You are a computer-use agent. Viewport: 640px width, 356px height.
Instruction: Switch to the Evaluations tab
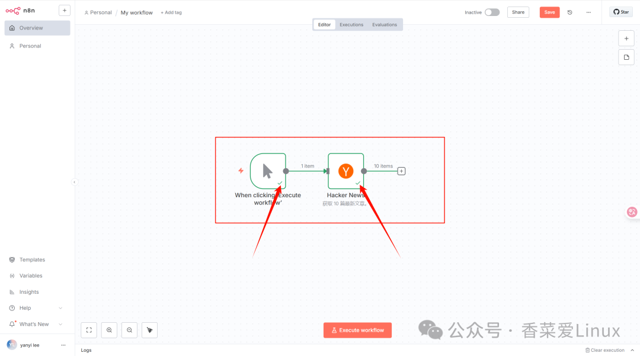pyautogui.click(x=385, y=25)
